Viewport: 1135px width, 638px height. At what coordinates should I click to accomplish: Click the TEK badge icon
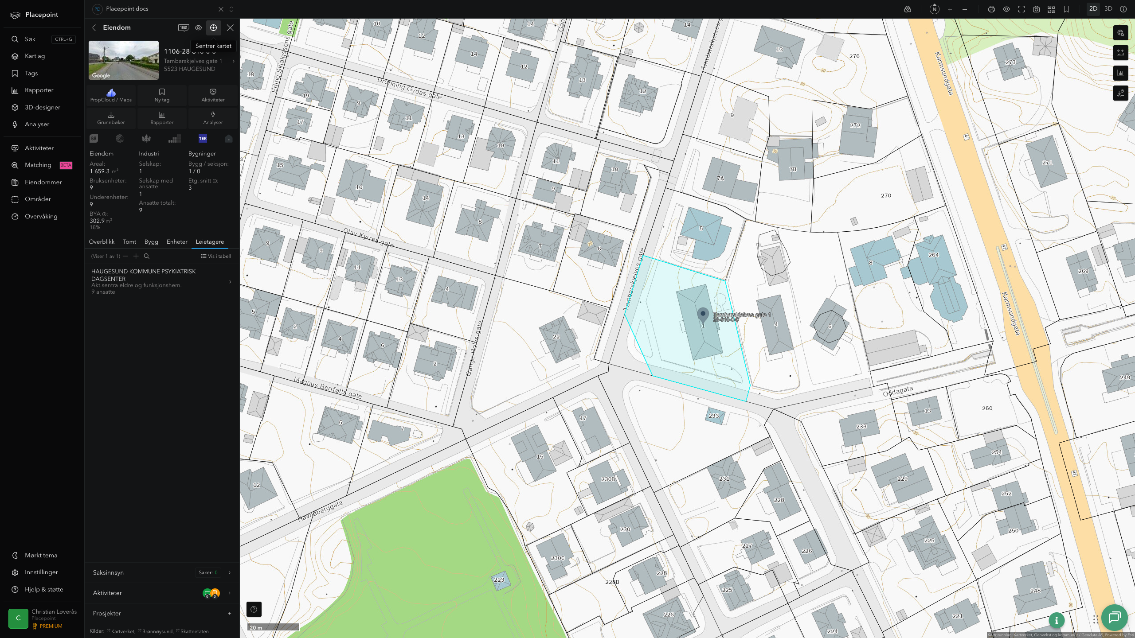pos(203,139)
